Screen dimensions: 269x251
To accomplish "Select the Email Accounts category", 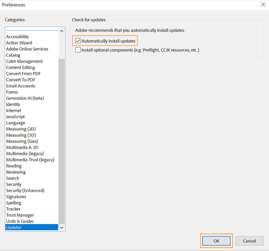I will 21,86.
